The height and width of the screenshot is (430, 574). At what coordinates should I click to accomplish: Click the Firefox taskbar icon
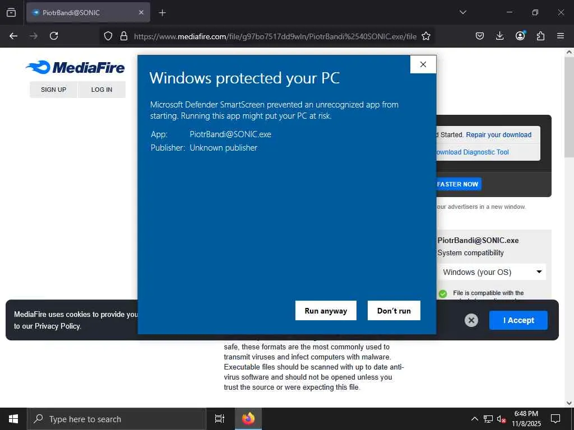click(x=248, y=419)
